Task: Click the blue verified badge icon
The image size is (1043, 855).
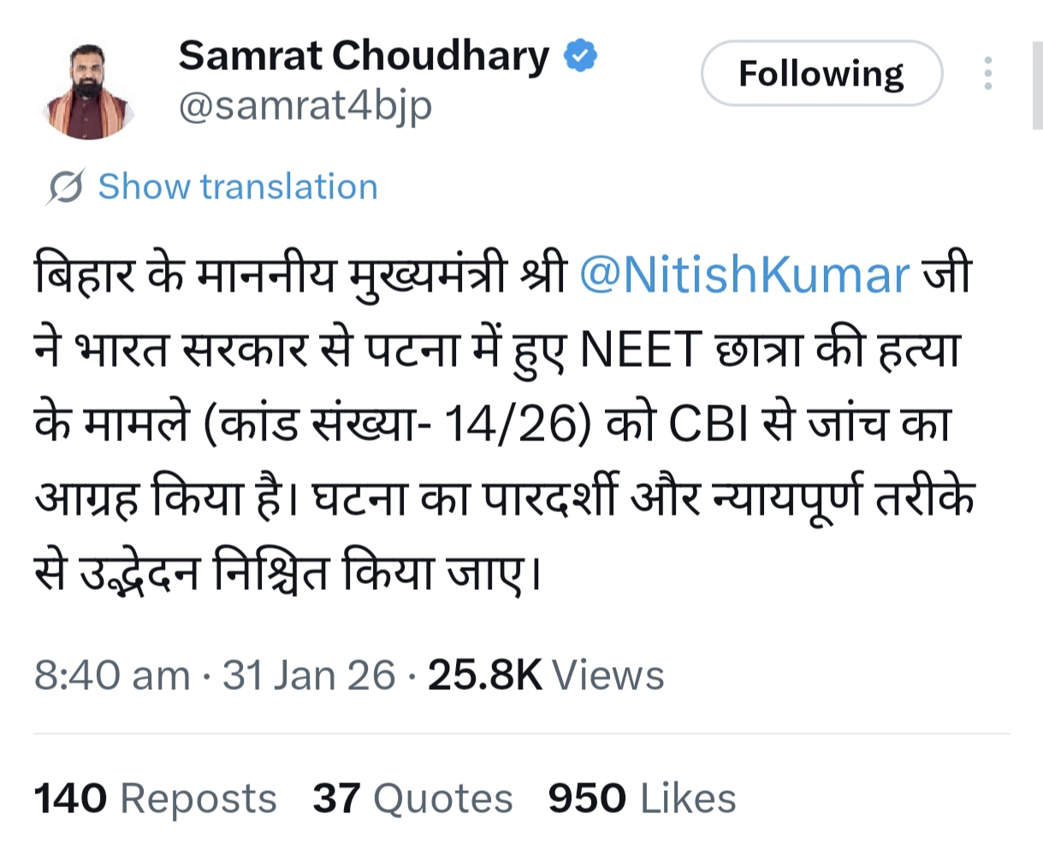Action: tap(579, 56)
